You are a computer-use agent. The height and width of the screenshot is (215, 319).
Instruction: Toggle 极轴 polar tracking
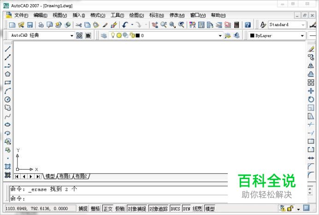pyautogui.click(x=120, y=209)
